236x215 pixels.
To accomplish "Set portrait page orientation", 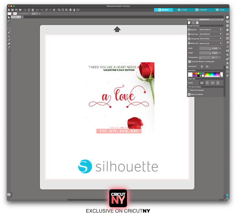I will (x=202, y=67).
